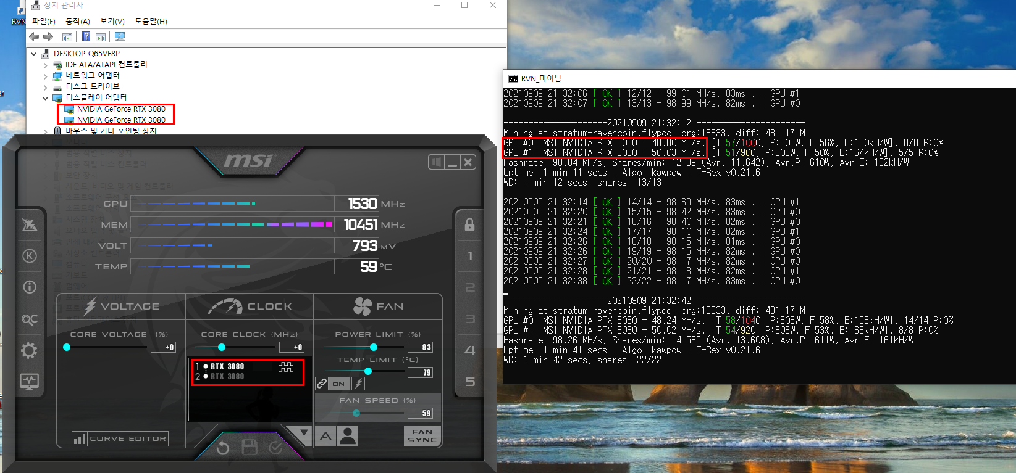Click the temp limit 79 value field
This screenshot has width=1016, height=473.
(x=421, y=372)
